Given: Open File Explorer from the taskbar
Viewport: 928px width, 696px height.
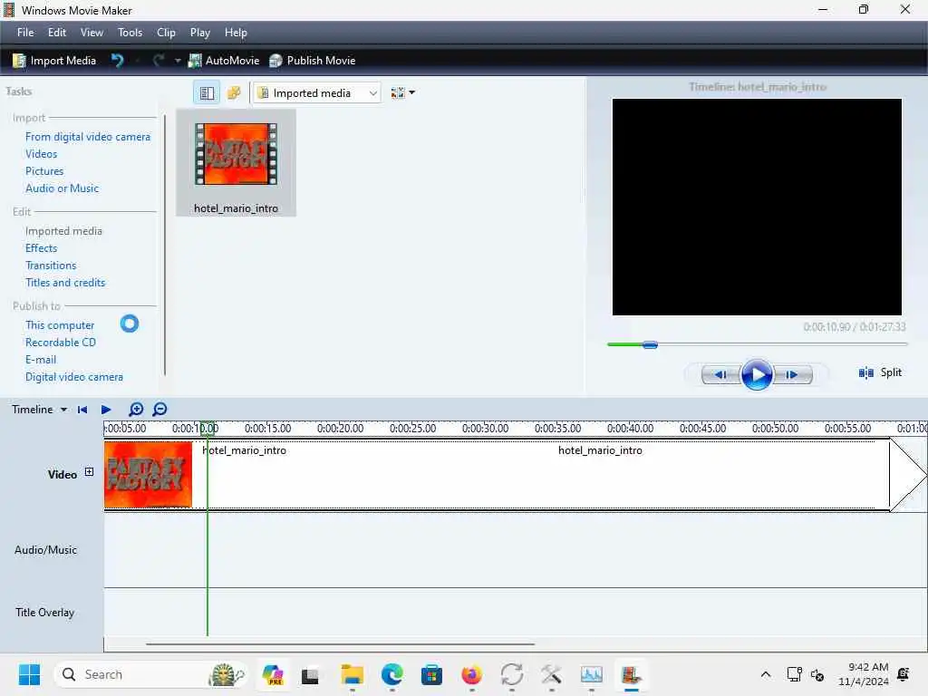Looking at the screenshot, I should tap(353, 674).
